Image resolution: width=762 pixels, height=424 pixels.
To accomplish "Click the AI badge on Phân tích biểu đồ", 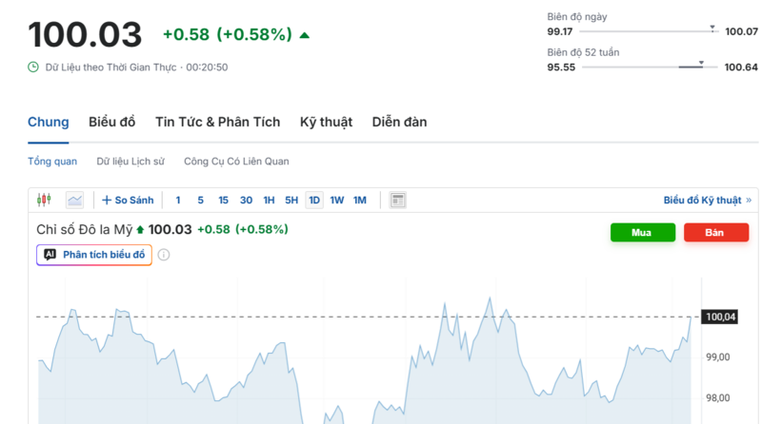I will pyautogui.click(x=50, y=254).
